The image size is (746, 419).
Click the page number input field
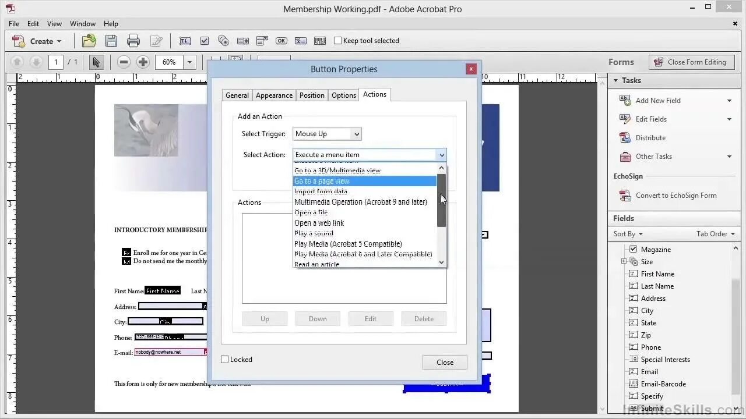pyautogui.click(x=56, y=62)
